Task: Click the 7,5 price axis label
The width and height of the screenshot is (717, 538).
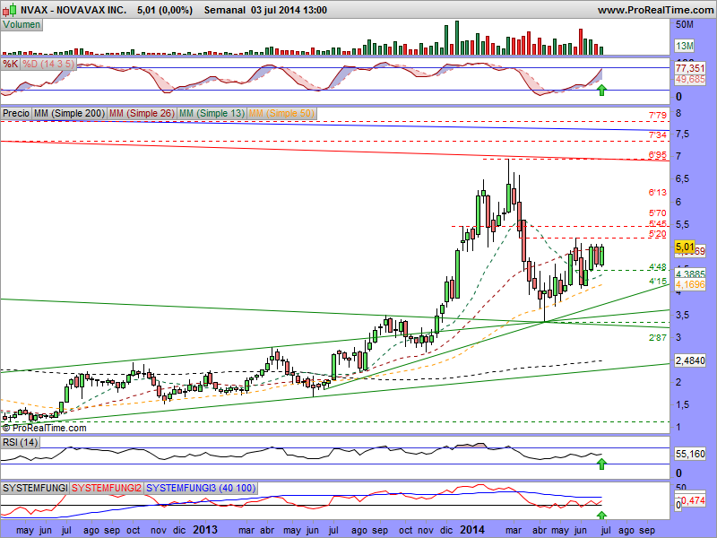Action: [x=683, y=134]
